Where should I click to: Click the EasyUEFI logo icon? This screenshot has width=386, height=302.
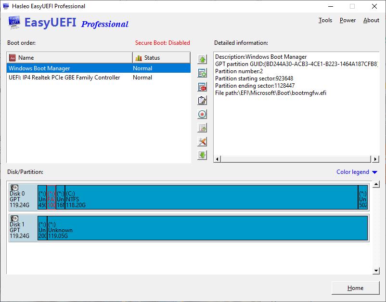[x=14, y=23]
